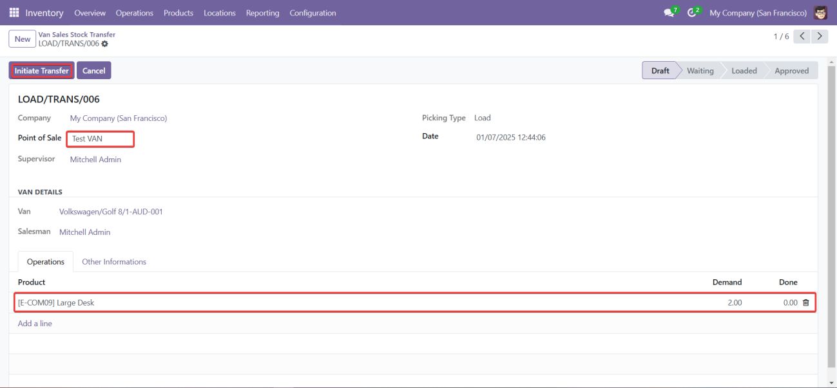Go to the next record arrow
Image resolution: width=837 pixels, height=388 pixels.
[x=819, y=36]
